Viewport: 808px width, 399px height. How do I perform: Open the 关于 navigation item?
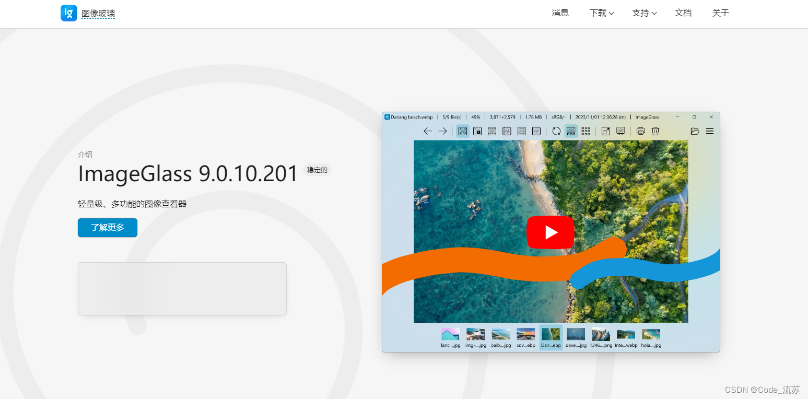(x=721, y=13)
